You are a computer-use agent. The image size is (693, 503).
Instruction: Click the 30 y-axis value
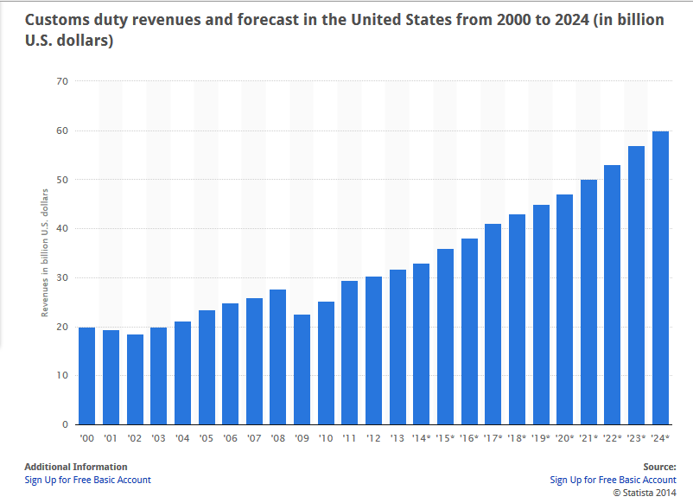[x=62, y=277]
